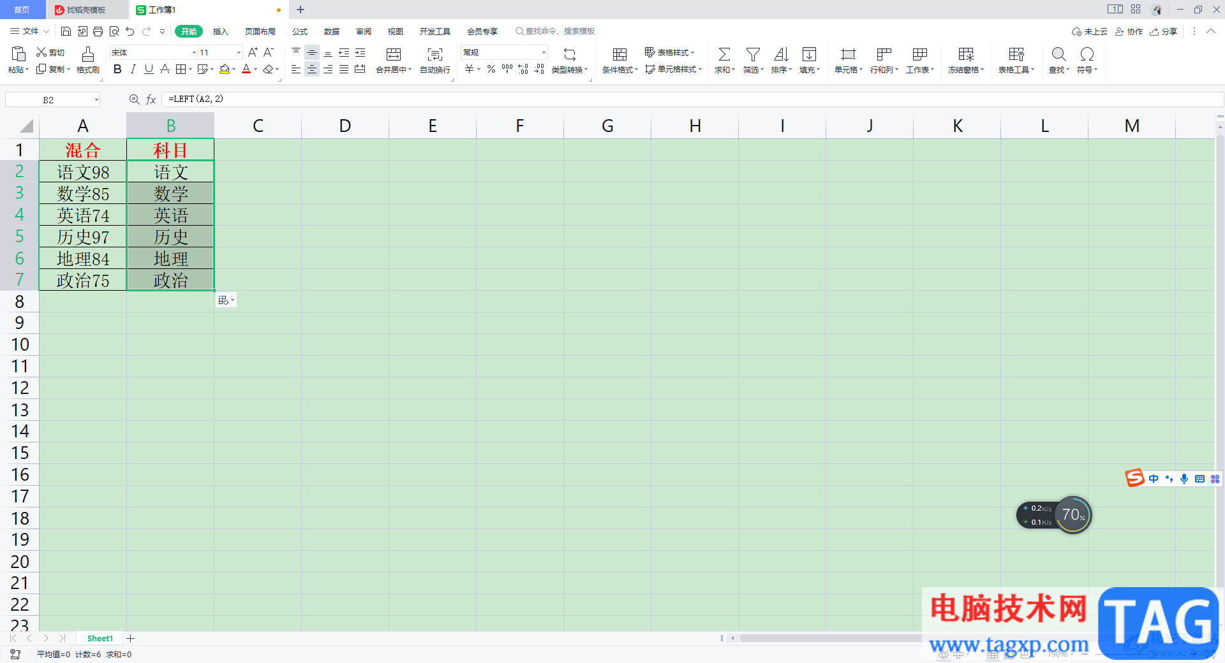
Task: Toggle Underline formatting
Action: click(x=149, y=69)
